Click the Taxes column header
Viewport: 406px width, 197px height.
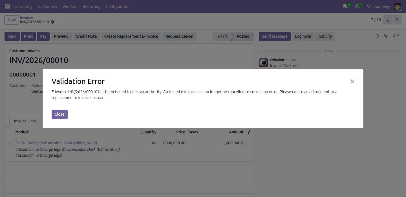pyautogui.click(x=193, y=132)
